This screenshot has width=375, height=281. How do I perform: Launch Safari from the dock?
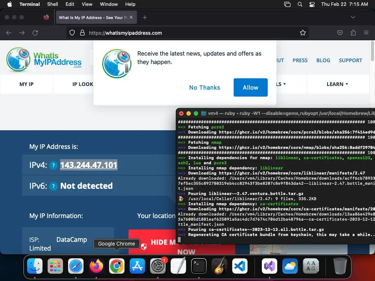76,266
